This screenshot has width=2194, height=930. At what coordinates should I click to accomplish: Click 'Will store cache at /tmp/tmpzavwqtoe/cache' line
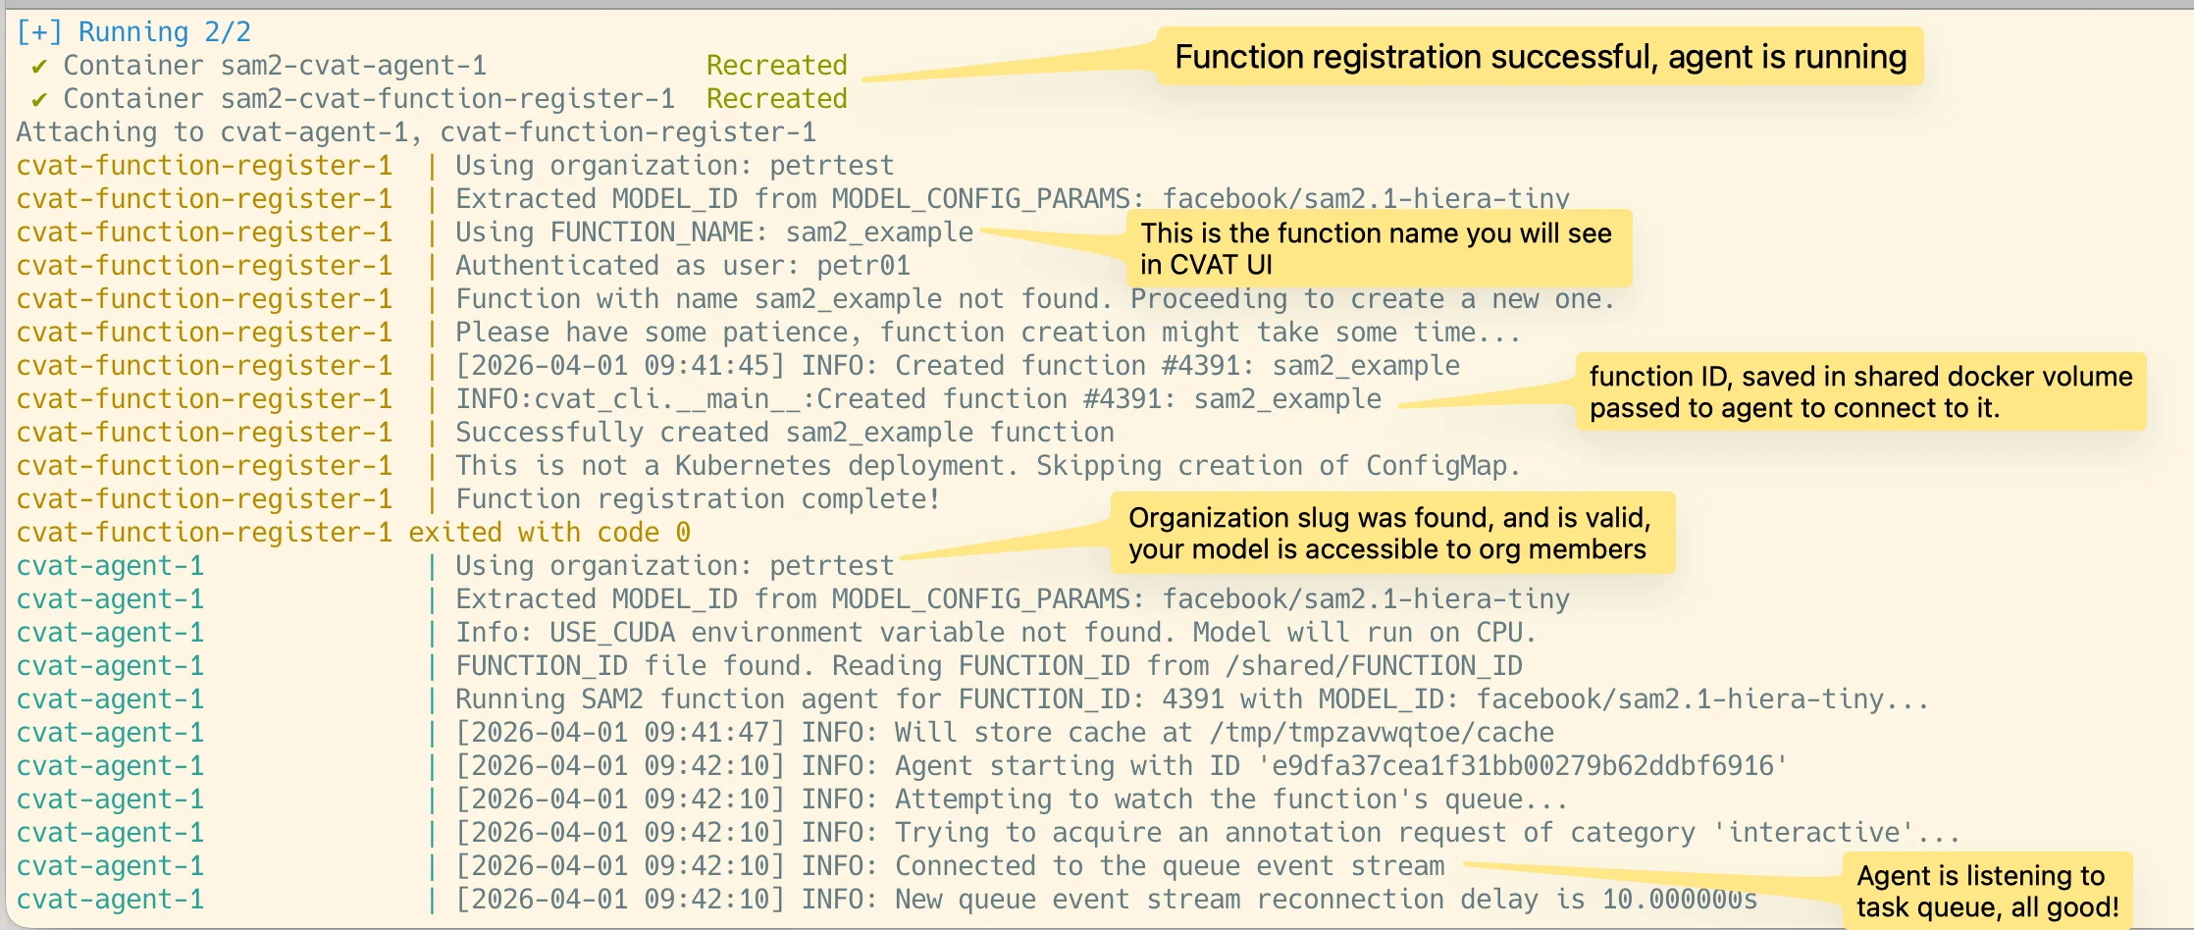pyautogui.click(x=1005, y=733)
